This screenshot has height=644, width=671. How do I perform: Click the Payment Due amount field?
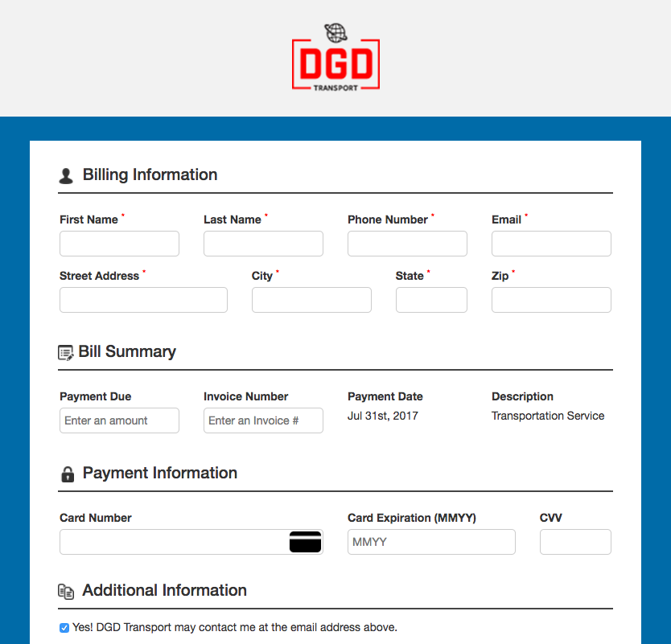coord(119,420)
